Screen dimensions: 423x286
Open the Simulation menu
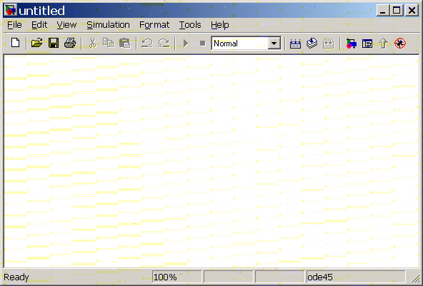tap(108, 25)
